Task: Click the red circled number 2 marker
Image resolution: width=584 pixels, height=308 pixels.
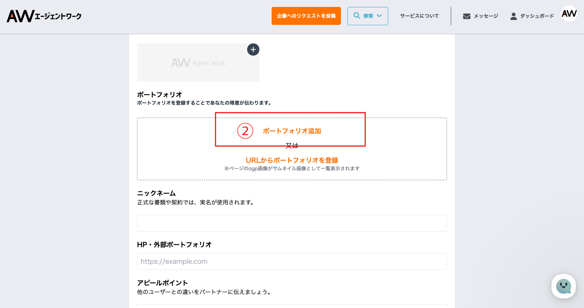Action: (245, 131)
